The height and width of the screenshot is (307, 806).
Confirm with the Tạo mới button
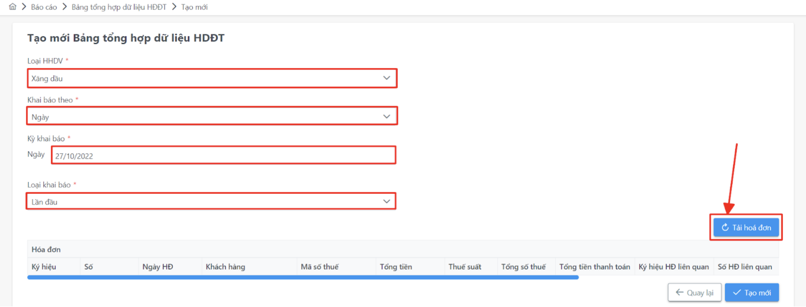coord(752,292)
